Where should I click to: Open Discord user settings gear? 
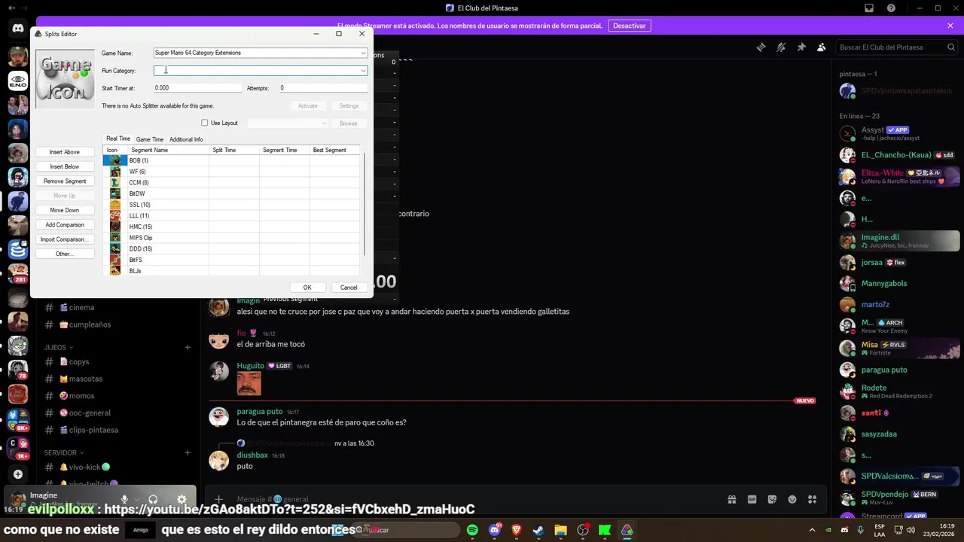point(182,499)
